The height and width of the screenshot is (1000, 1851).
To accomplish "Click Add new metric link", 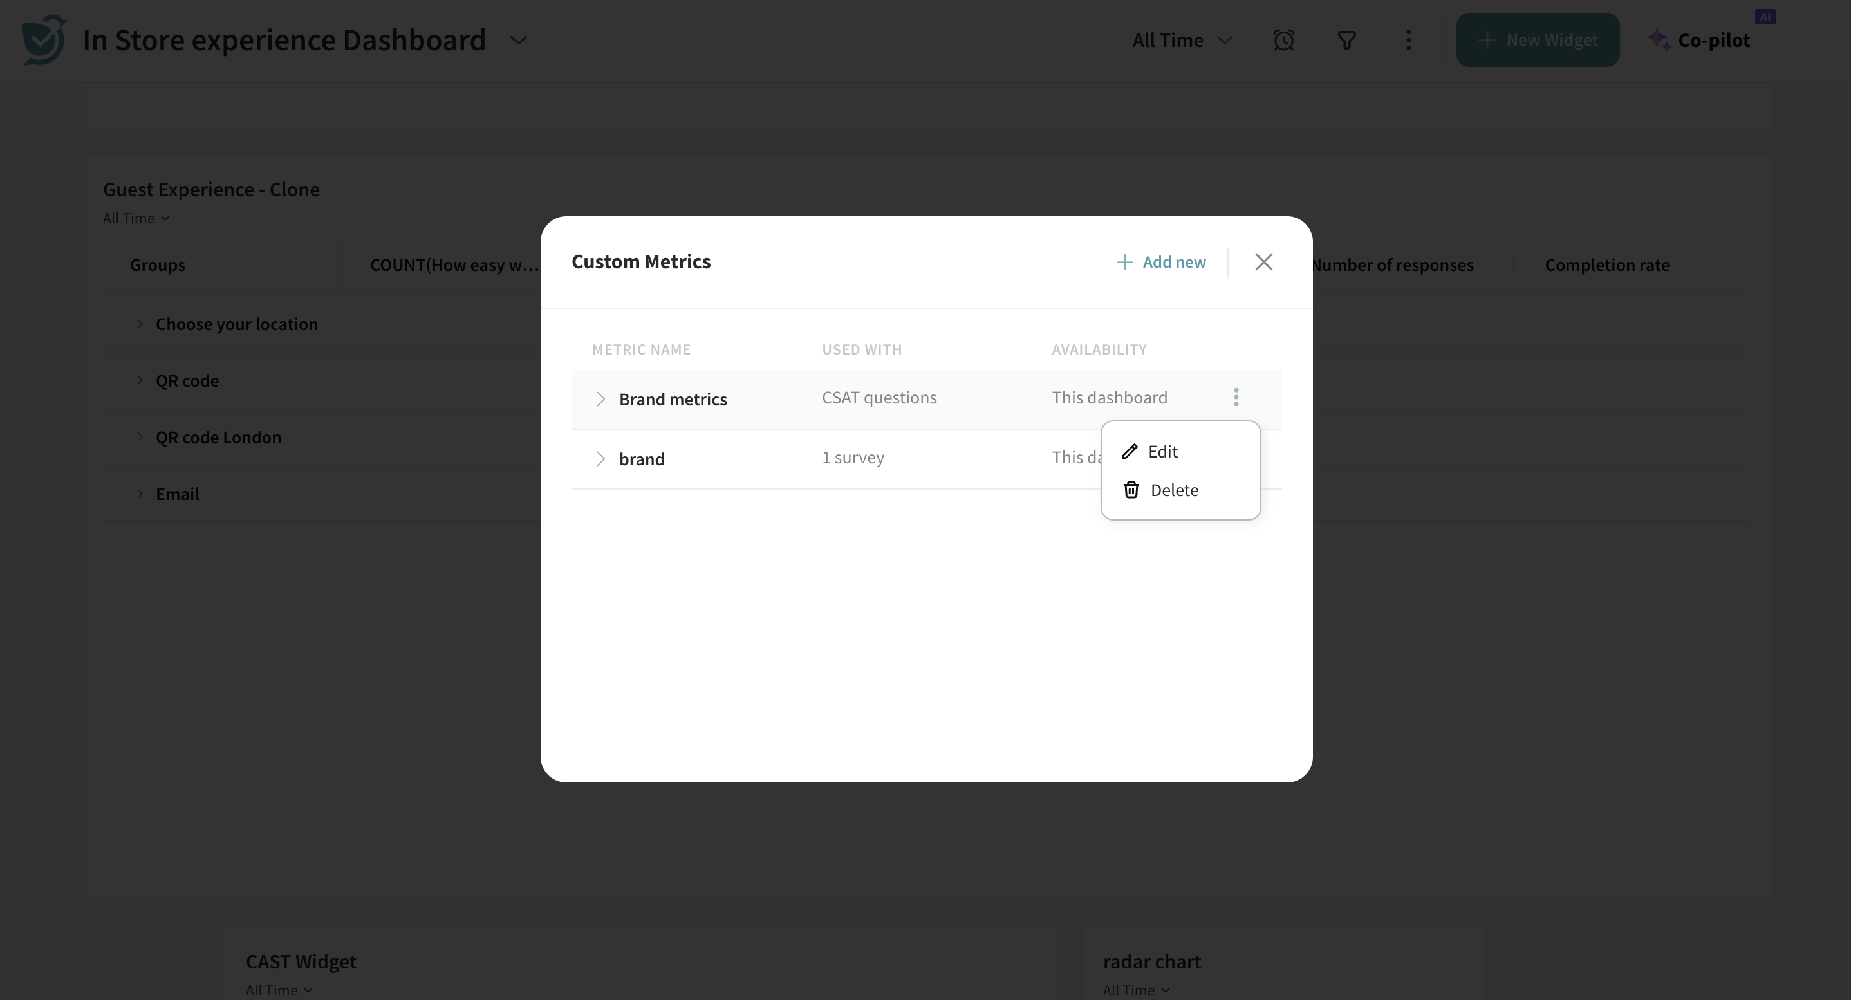I will [1161, 262].
